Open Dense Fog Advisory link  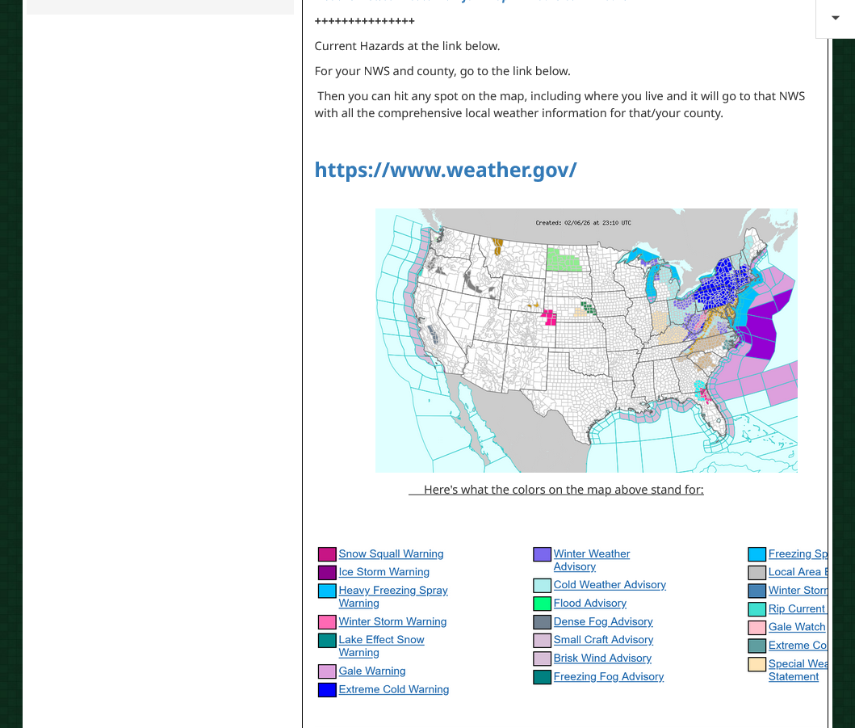(x=602, y=621)
